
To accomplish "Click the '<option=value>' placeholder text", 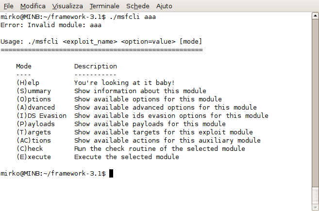I will [x=148, y=41].
